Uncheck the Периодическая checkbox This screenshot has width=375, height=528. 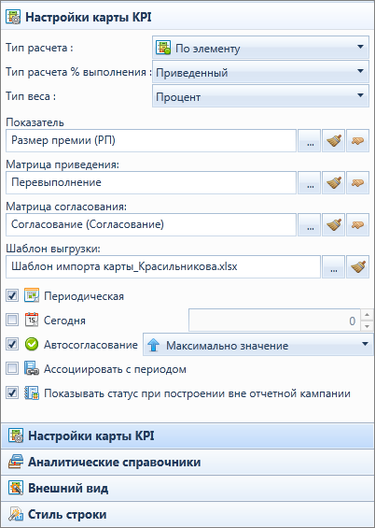[12, 296]
